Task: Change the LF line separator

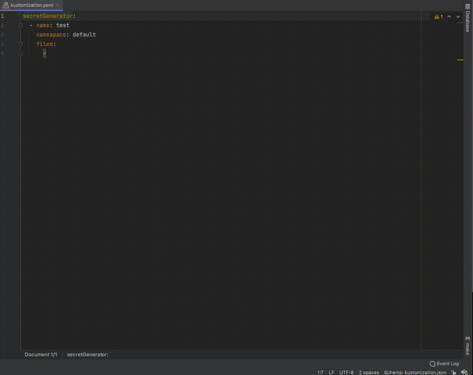Action: pyautogui.click(x=331, y=372)
